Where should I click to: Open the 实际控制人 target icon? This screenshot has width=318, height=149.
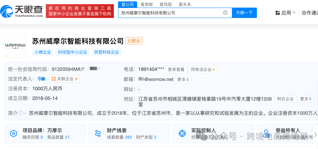coord(182,133)
